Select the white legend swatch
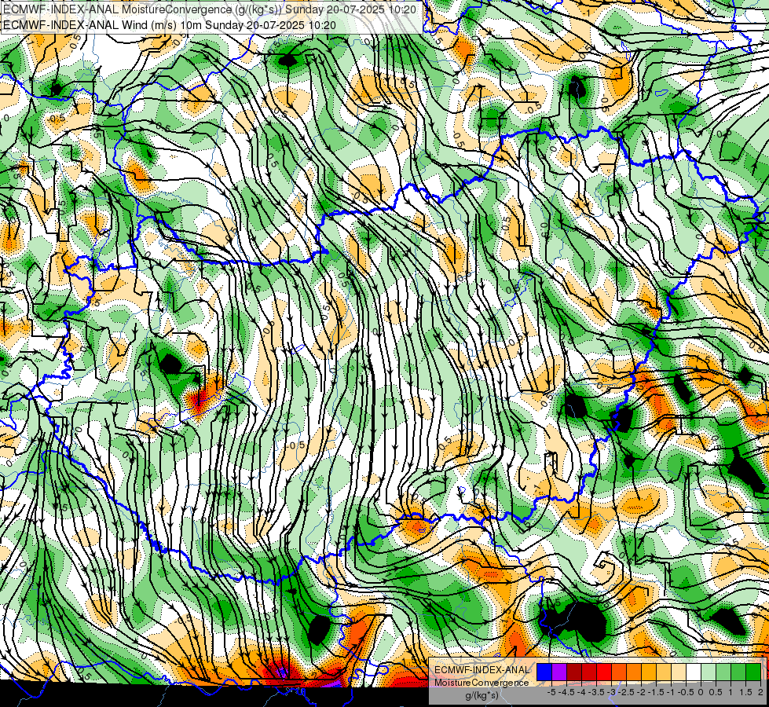This screenshot has height=707, width=769. coord(694,672)
